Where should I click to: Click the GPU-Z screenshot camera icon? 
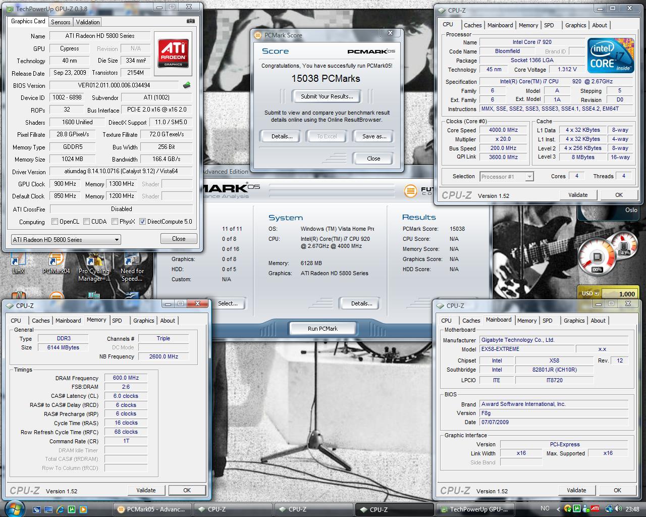[190, 21]
